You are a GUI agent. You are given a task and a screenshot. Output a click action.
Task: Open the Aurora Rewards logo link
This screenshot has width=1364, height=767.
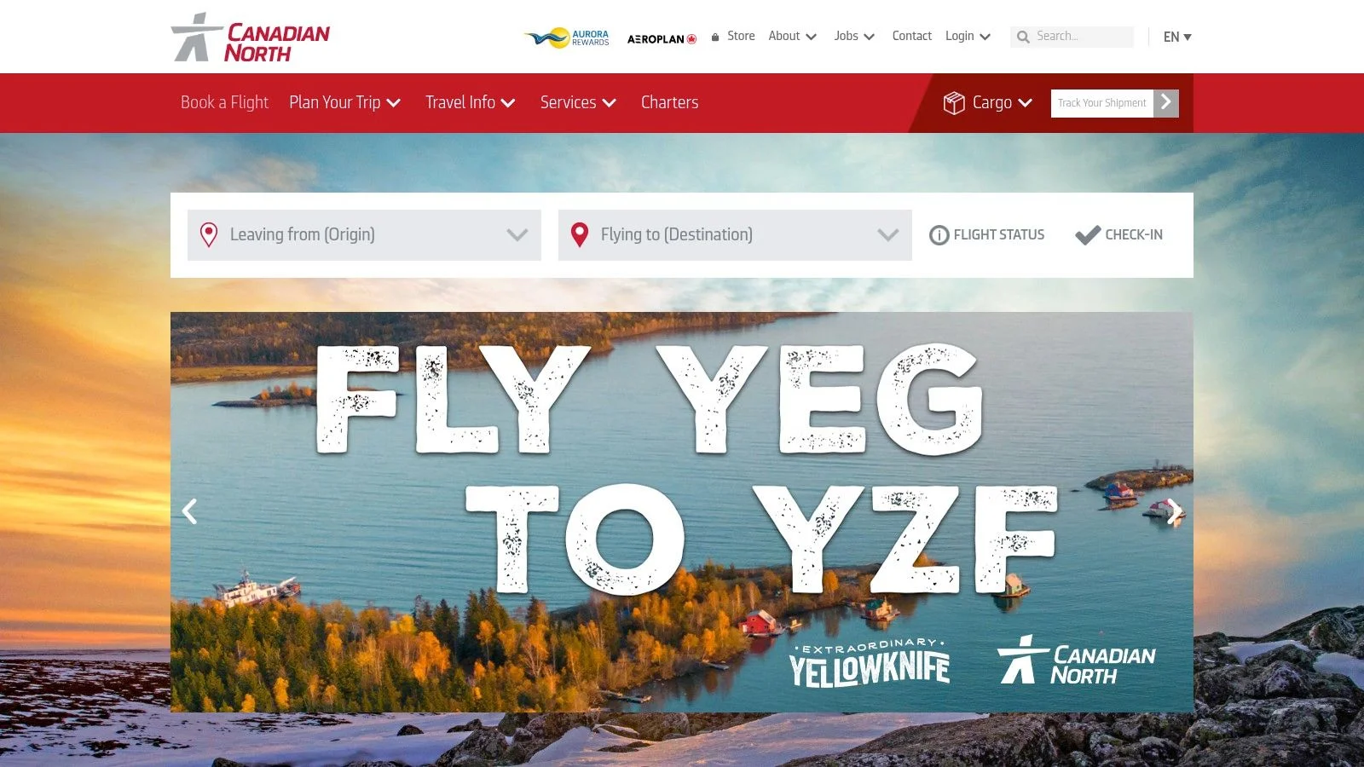click(567, 37)
